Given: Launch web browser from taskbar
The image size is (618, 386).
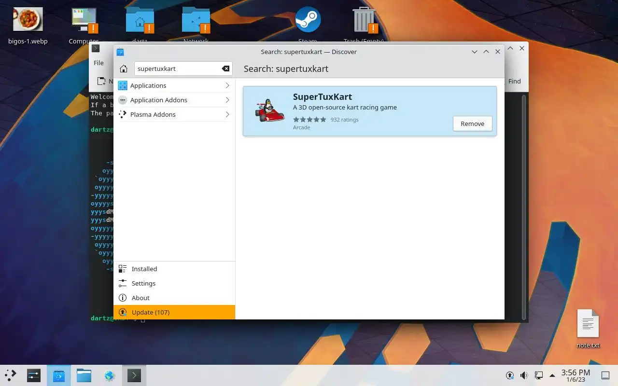Looking at the screenshot, I should pyautogui.click(x=109, y=375).
